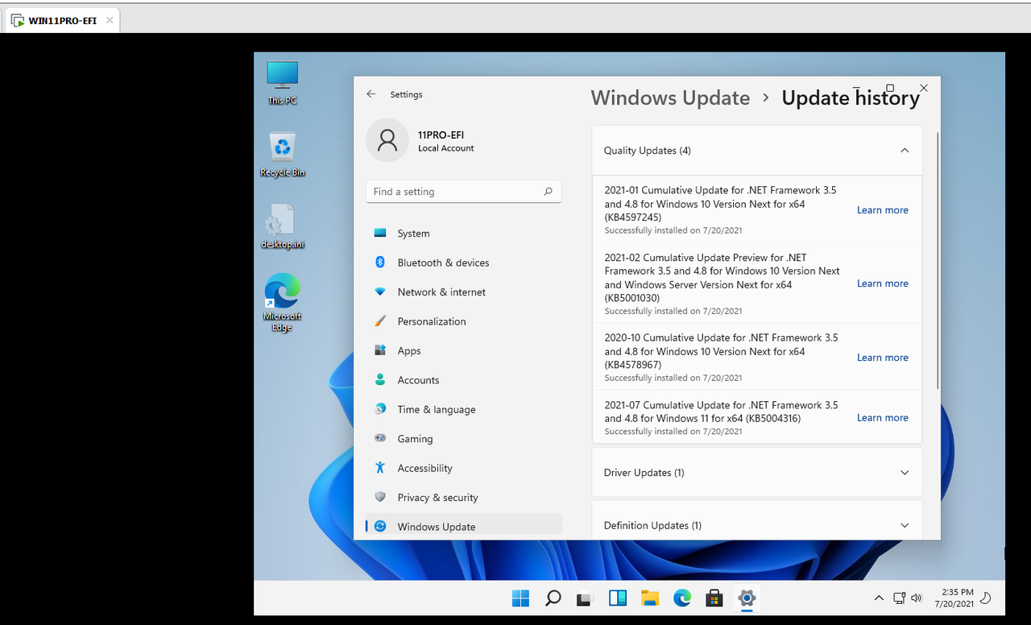Learn more about KB4597245 update
Viewport: 1031px width, 625px height.
pyautogui.click(x=882, y=210)
